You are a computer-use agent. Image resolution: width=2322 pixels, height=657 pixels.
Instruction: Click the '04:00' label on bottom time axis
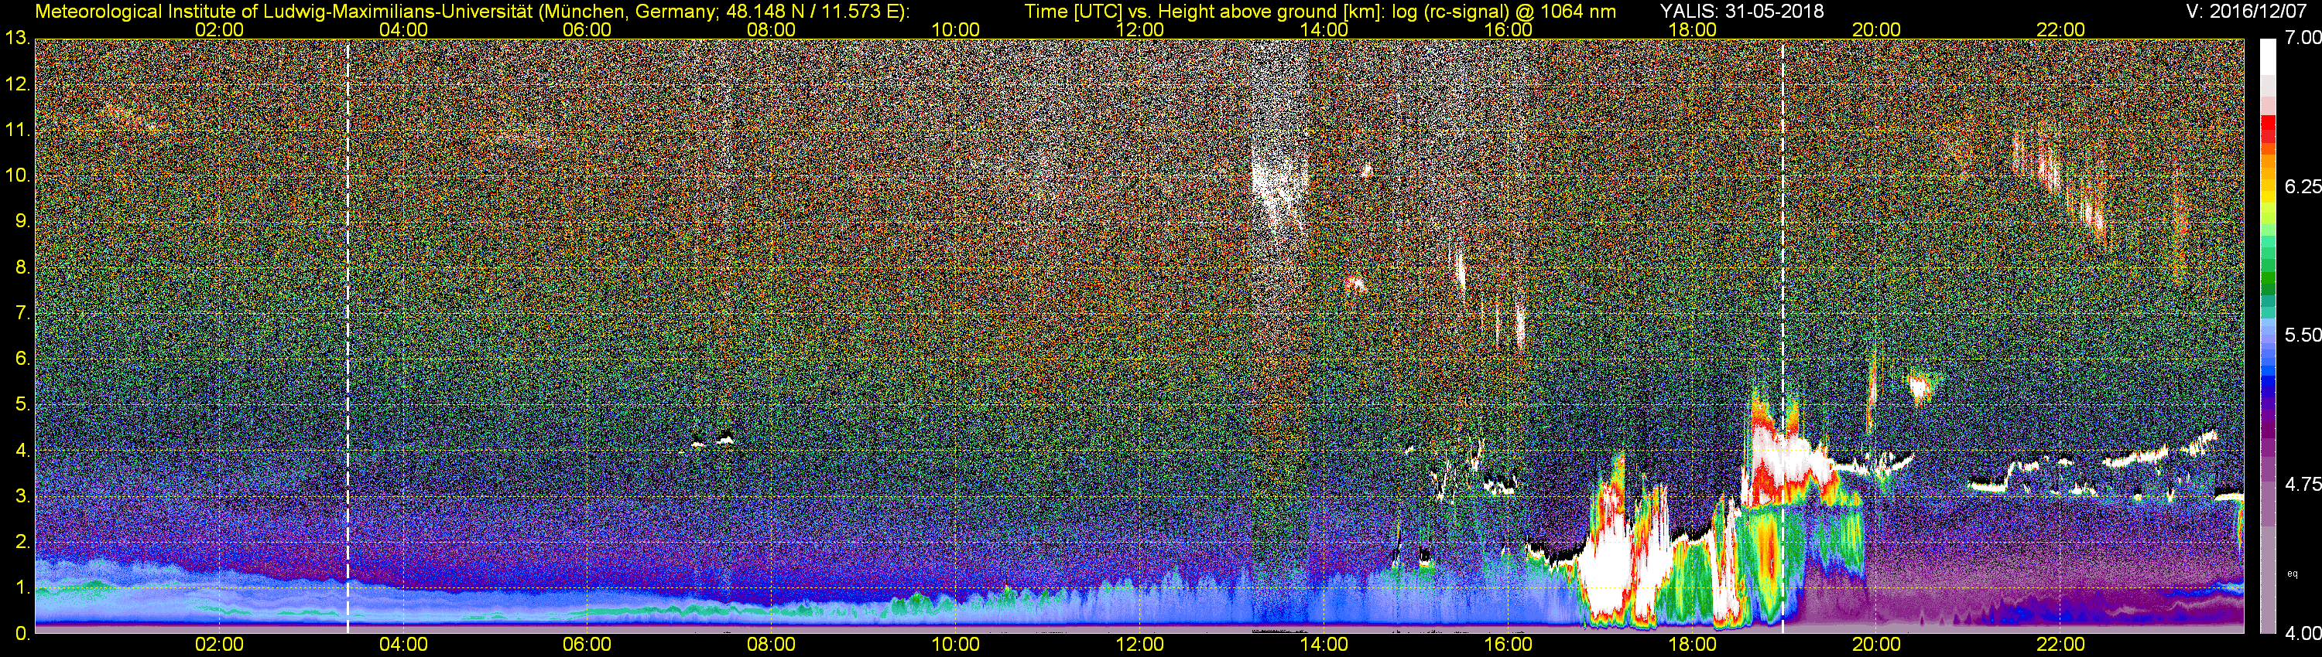click(403, 645)
